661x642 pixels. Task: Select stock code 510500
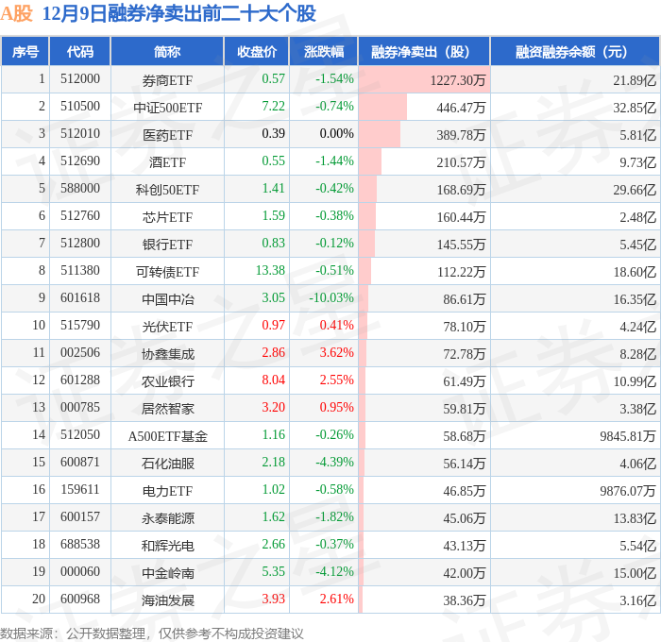[80, 107]
